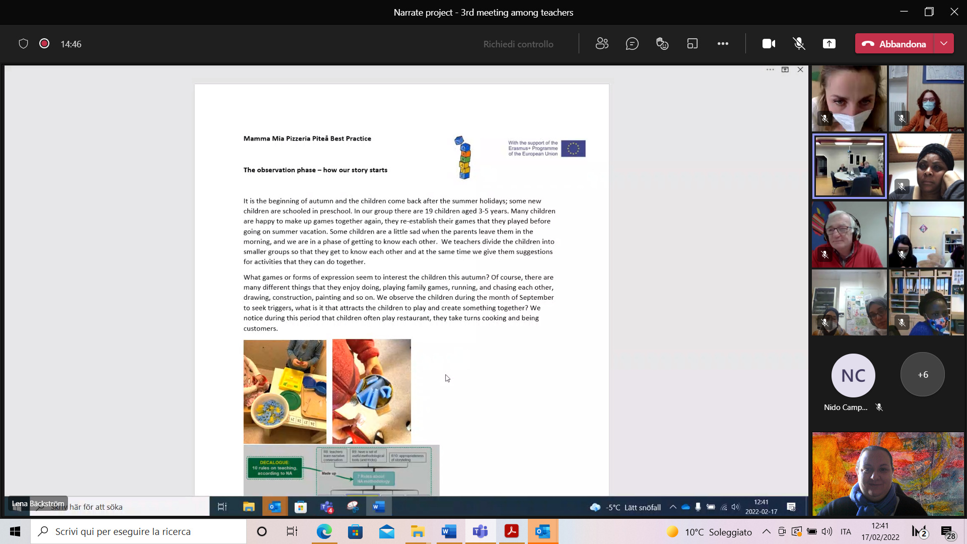This screenshot has height=544, width=967.
Task: Click the meeting timer 14:46
Action: tap(71, 44)
